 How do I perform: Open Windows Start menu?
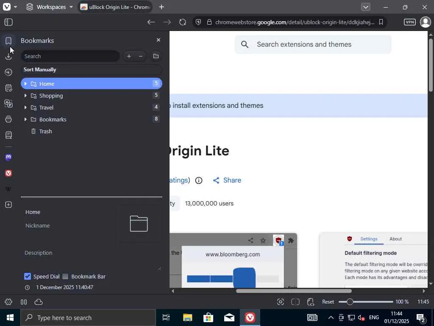pyautogui.click(x=10, y=318)
